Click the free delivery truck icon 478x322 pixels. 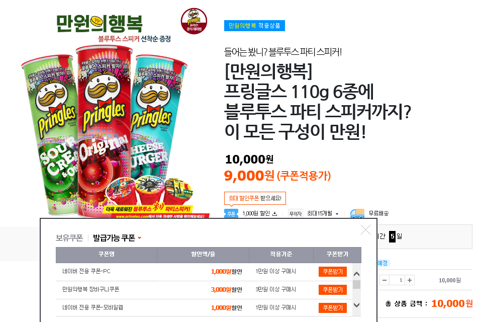coord(357,213)
